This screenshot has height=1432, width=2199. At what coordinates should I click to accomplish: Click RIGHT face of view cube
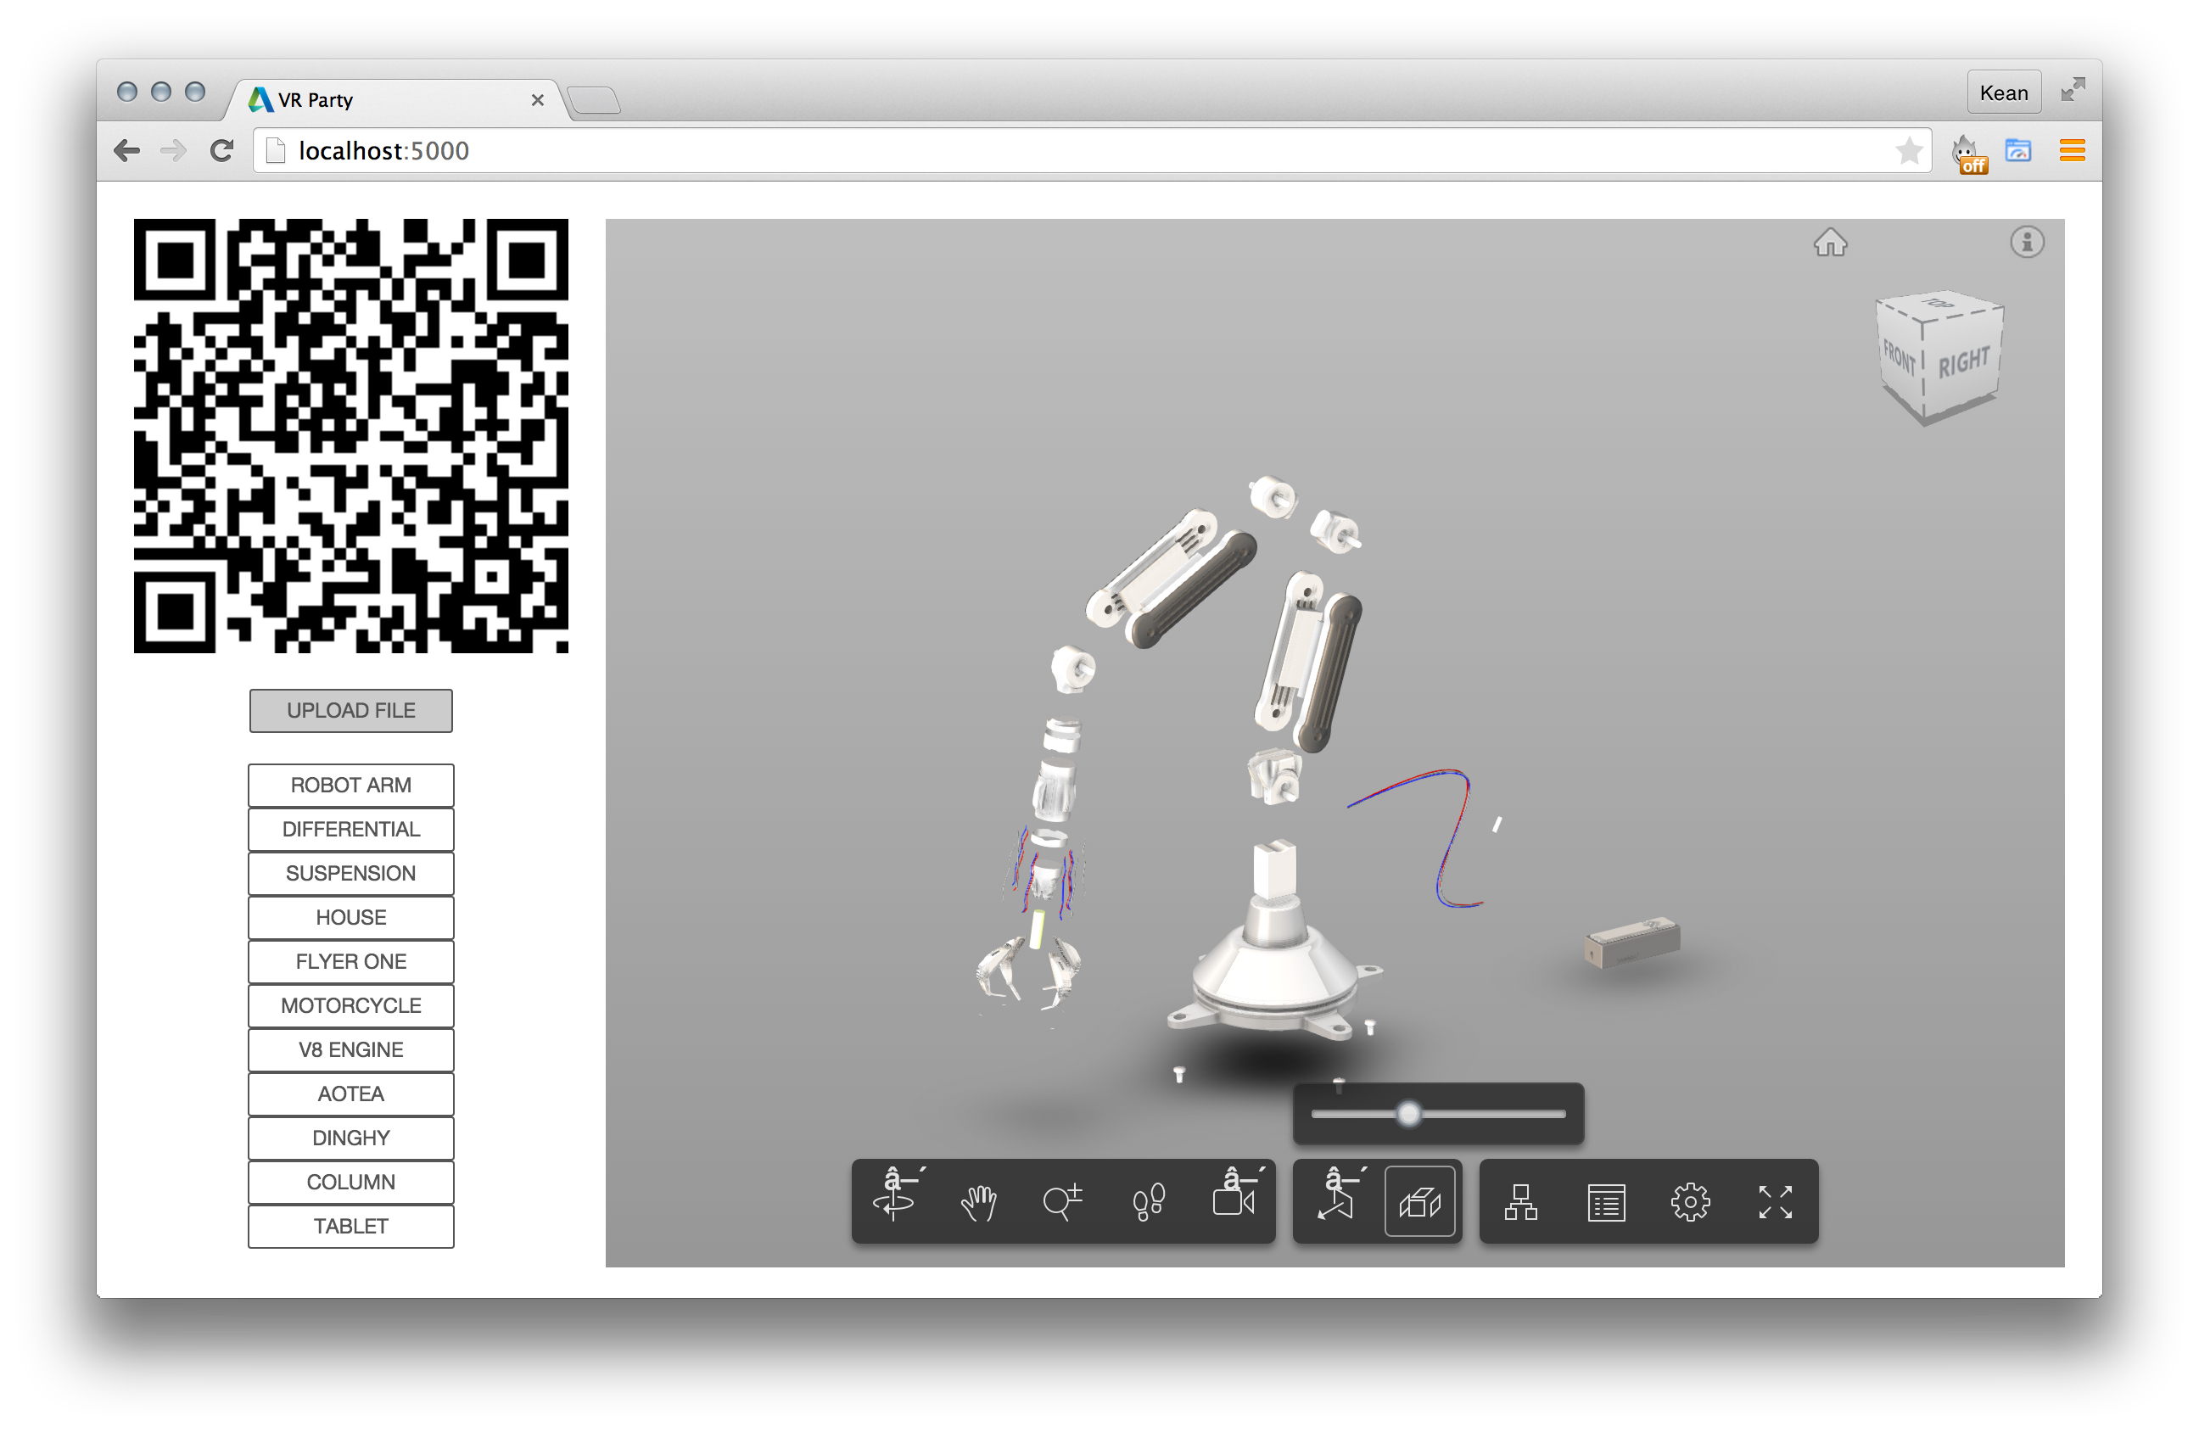pos(1963,362)
